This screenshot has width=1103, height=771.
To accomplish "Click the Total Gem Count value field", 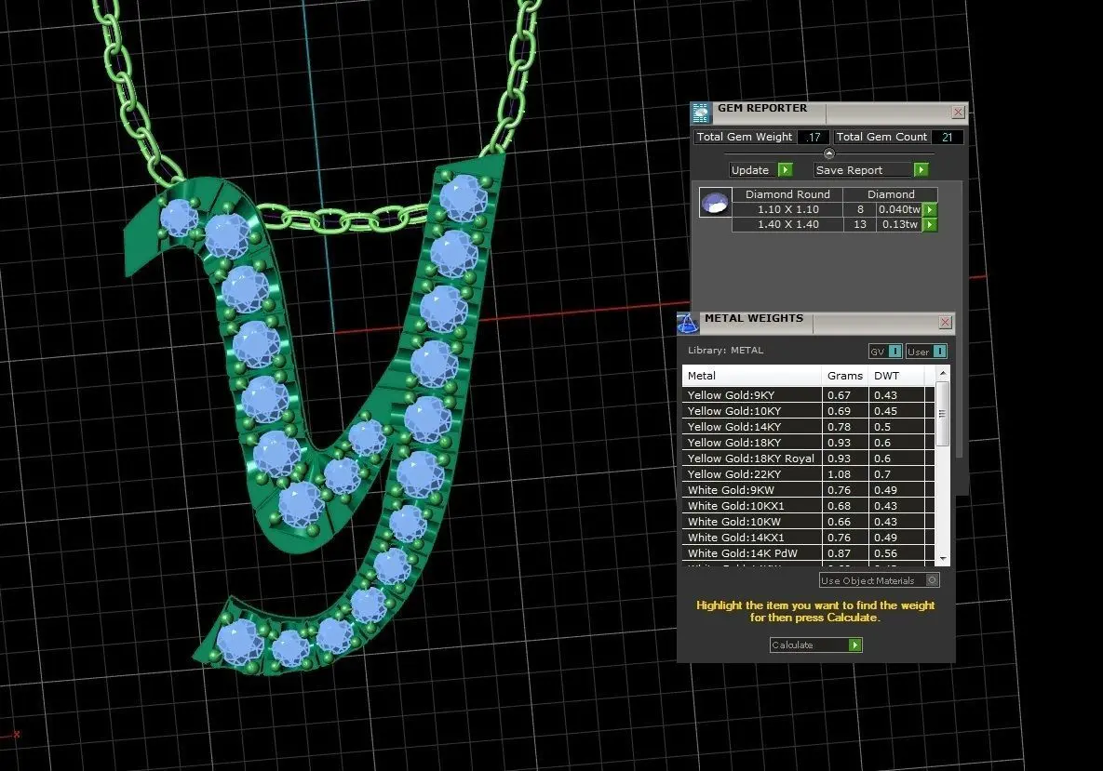I will tap(948, 137).
